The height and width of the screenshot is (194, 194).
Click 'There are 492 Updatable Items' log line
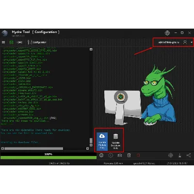(35, 130)
